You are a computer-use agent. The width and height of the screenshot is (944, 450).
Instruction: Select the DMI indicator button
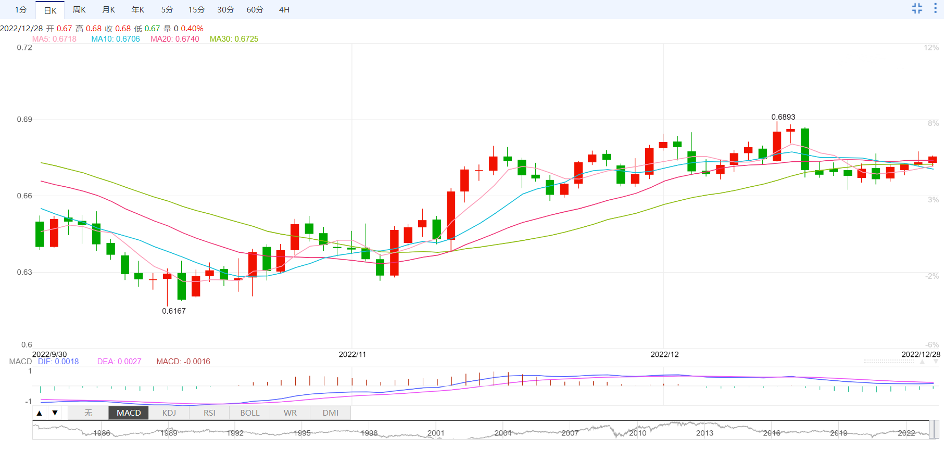click(x=331, y=413)
